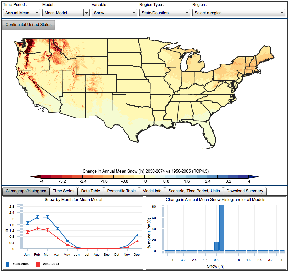Screen dimensions: 289x272
Task: Select the Climograph/Histogram tab
Action: pos(26,191)
